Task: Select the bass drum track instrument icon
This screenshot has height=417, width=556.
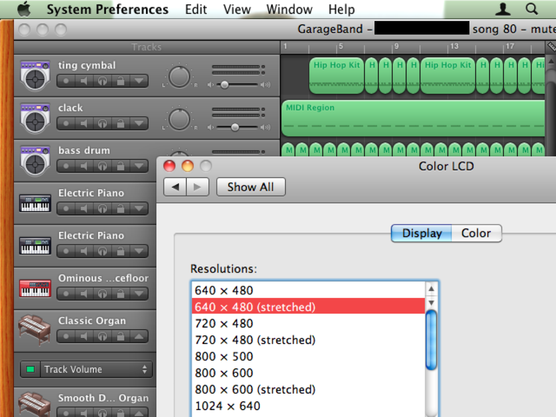Action: (x=35, y=161)
